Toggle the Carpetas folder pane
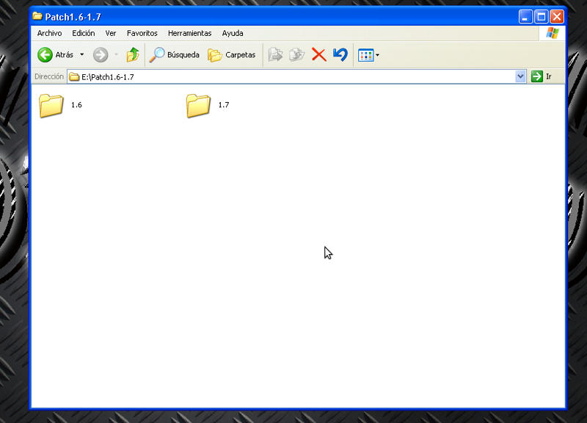 coord(232,54)
